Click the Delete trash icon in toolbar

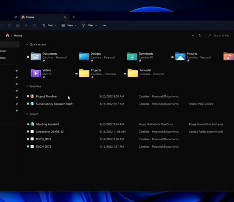click(x=35, y=25)
